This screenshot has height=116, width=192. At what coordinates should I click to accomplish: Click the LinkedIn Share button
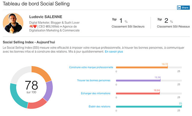coord(183,7)
